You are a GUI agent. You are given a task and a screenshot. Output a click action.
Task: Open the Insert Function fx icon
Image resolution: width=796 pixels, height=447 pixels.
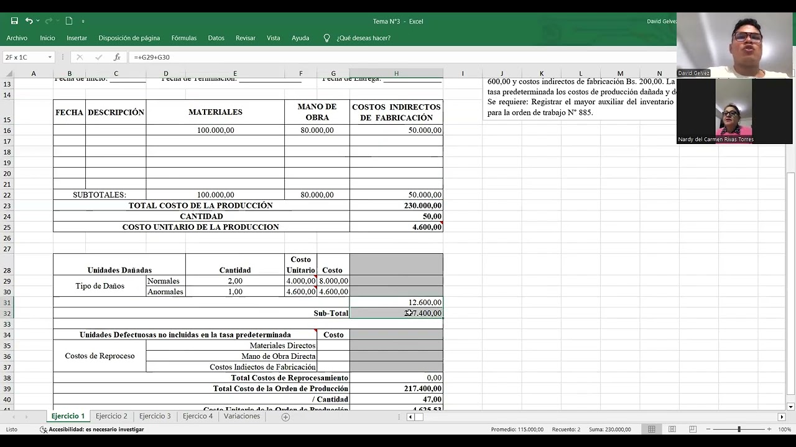(x=117, y=57)
